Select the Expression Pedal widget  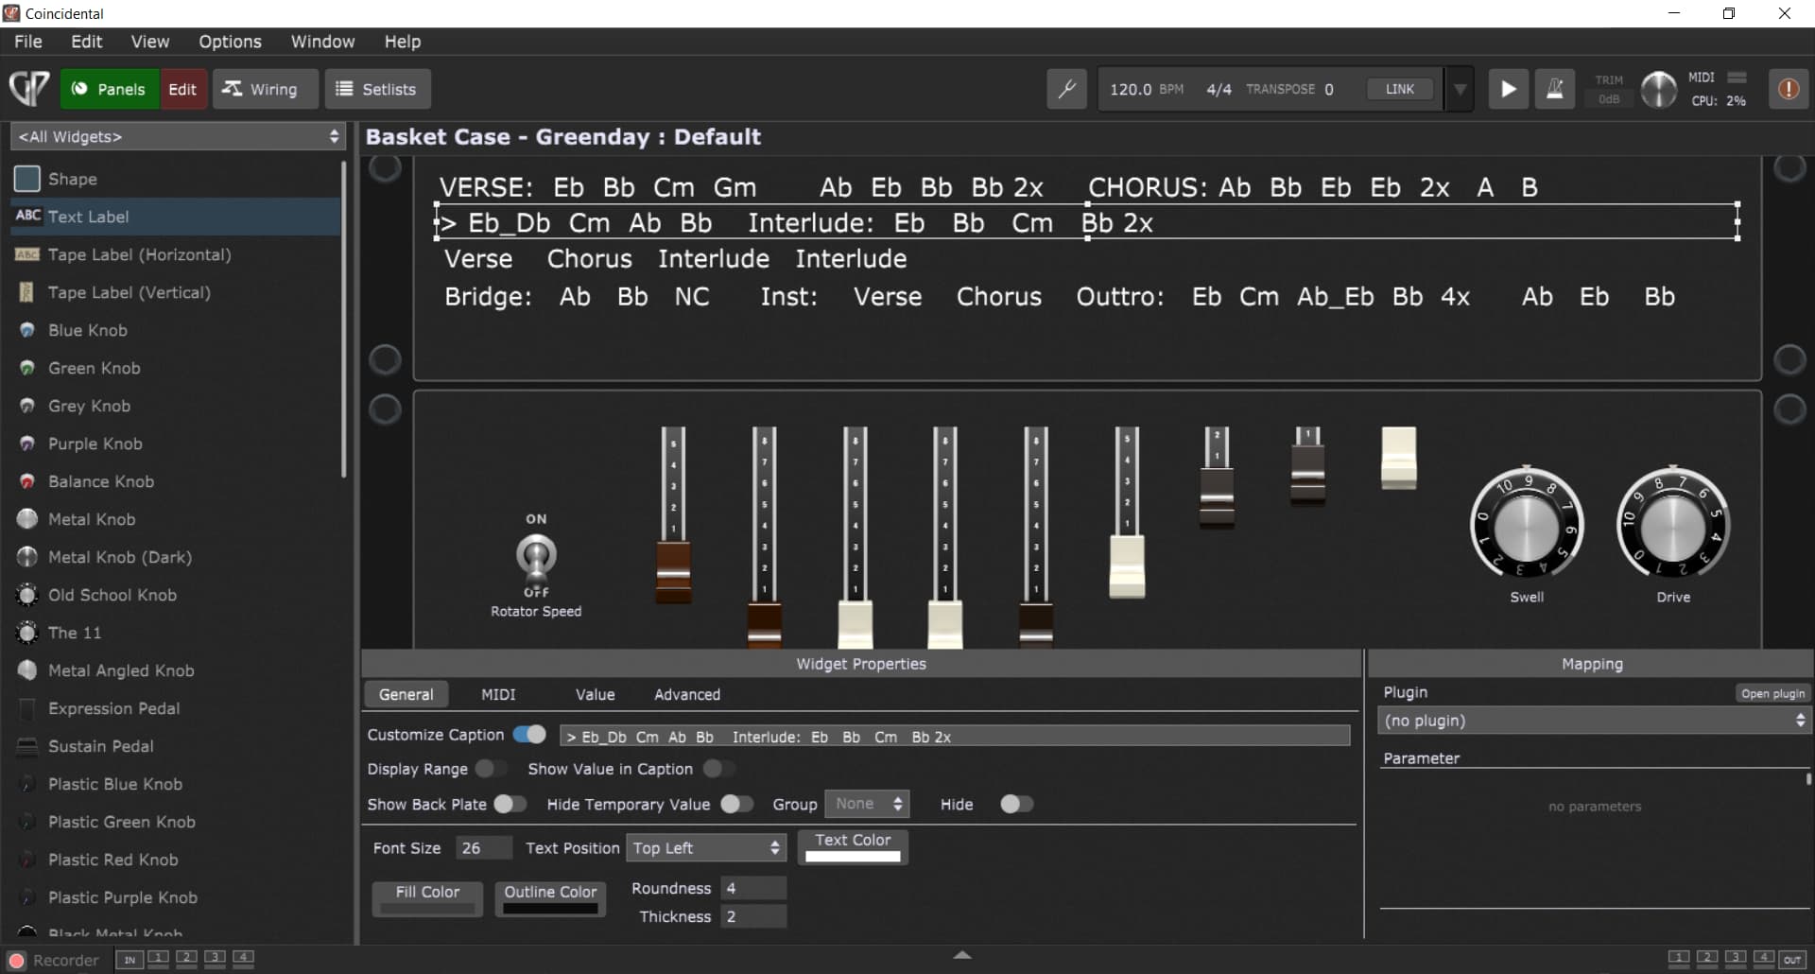(113, 708)
